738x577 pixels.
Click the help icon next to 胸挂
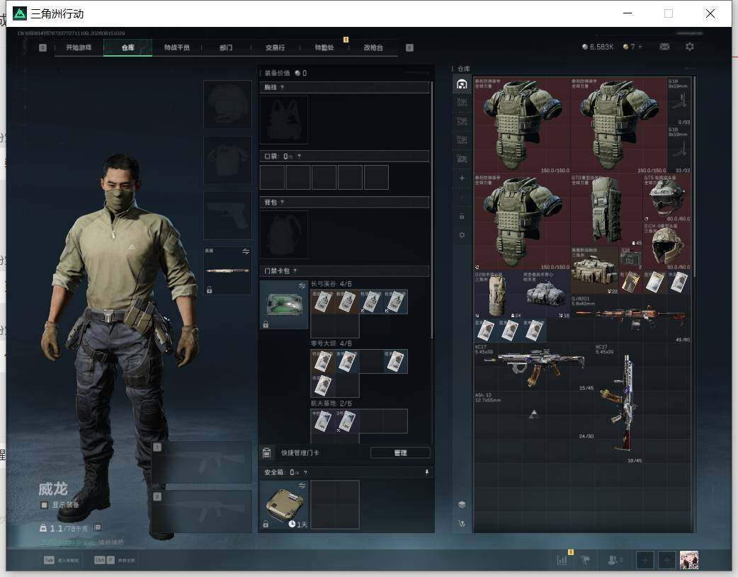[x=282, y=88]
